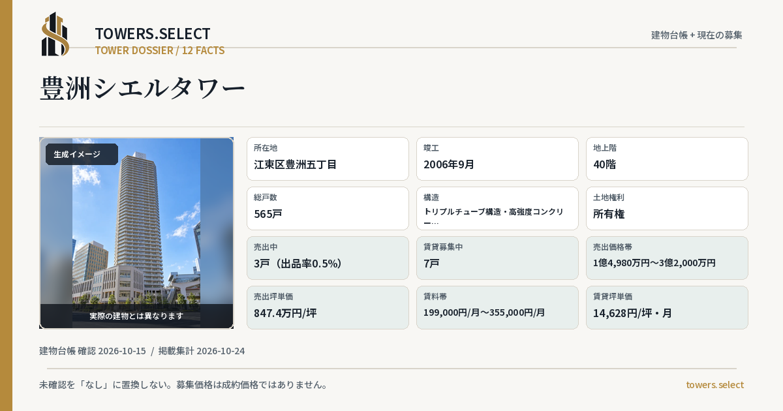Image resolution: width=783 pixels, height=411 pixels.
Task: Open the 構造 トリプルチューブ構造 card
Action: click(x=497, y=208)
